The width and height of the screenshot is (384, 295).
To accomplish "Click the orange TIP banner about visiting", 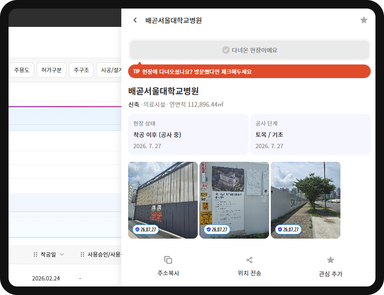I will pyautogui.click(x=249, y=71).
